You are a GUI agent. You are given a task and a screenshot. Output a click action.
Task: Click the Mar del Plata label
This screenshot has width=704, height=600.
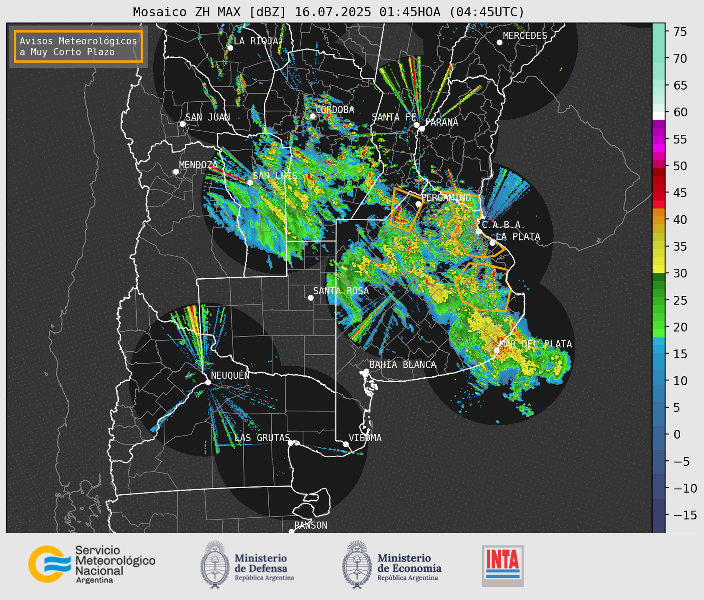click(x=535, y=344)
